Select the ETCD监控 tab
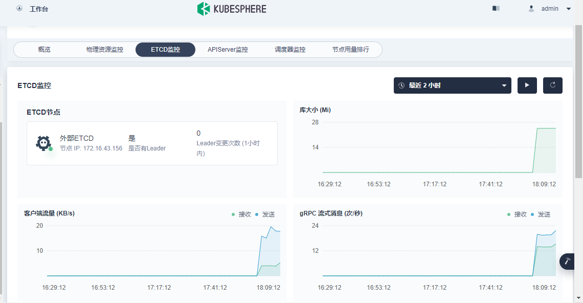 click(x=166, y=50)
